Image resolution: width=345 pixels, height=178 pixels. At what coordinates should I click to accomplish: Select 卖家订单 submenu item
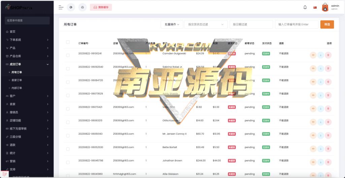click(x=27, y=80)
